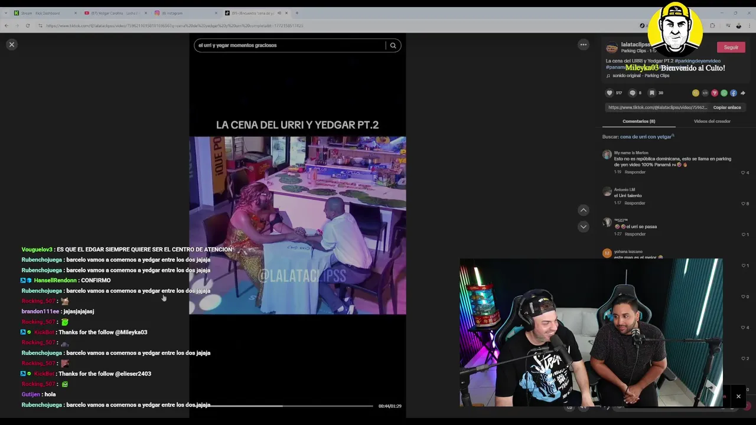Screen dimensions: 756x425
Task: Like My name is Marlon's comment heart
Action: 743,172
